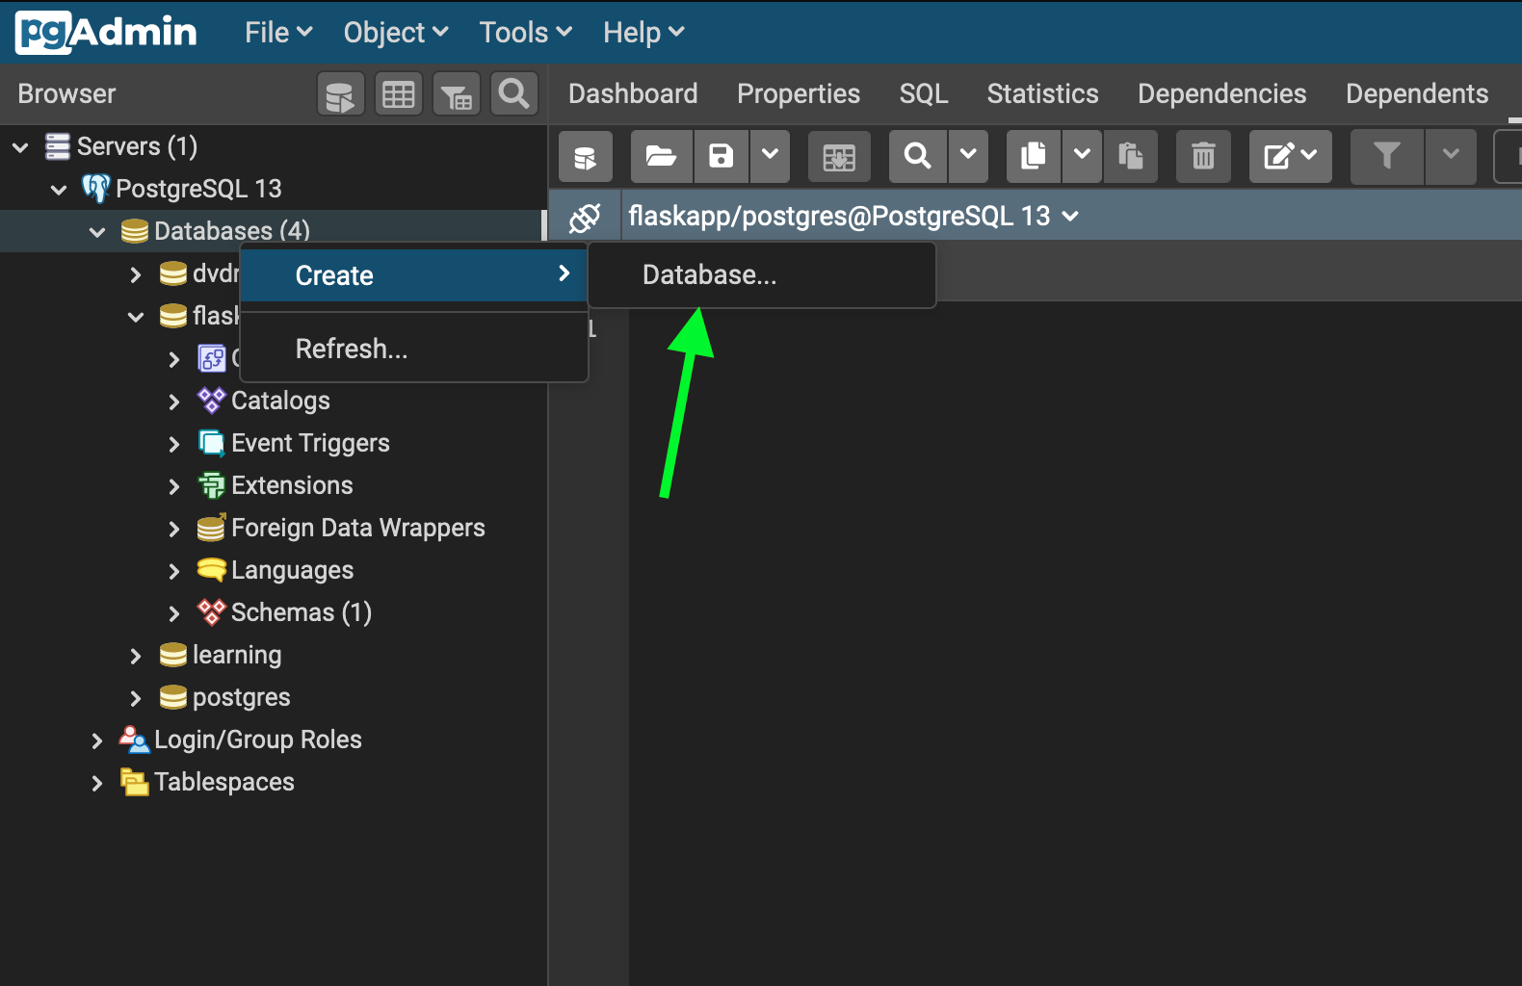Click the Servers stack icon in the tree
This screenshot has height=986, width=1522.
point(58,146)
